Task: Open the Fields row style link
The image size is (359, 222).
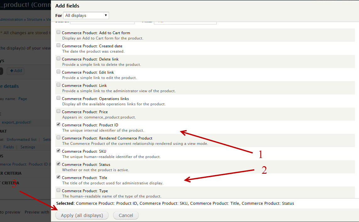Action: pyautogui.click(x=9, y=147)
